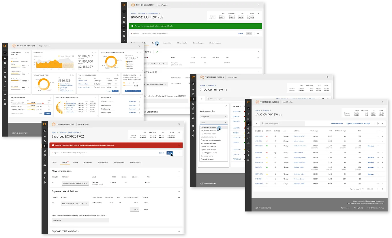Collapse the Audits filter section

(x=225, y=122)
